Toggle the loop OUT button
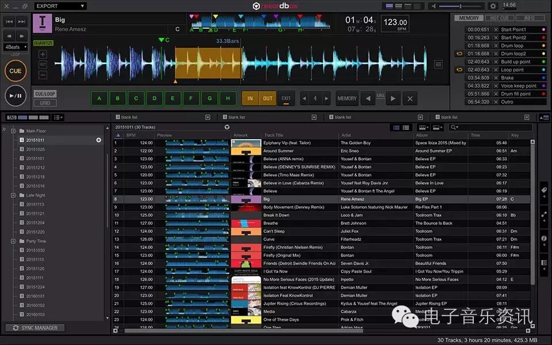 click(x=268, y=98)
